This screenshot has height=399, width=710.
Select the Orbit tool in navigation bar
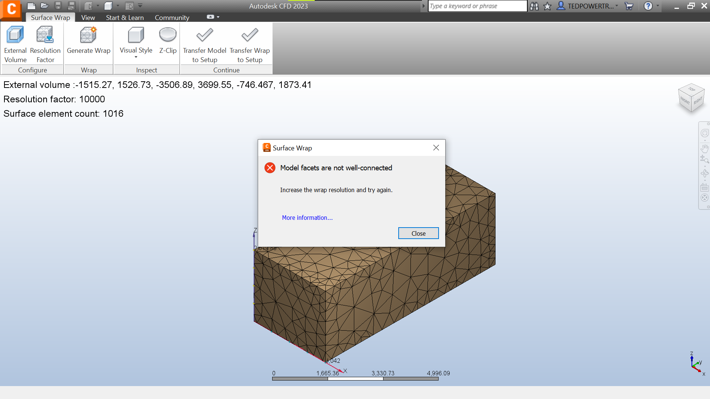705,173
